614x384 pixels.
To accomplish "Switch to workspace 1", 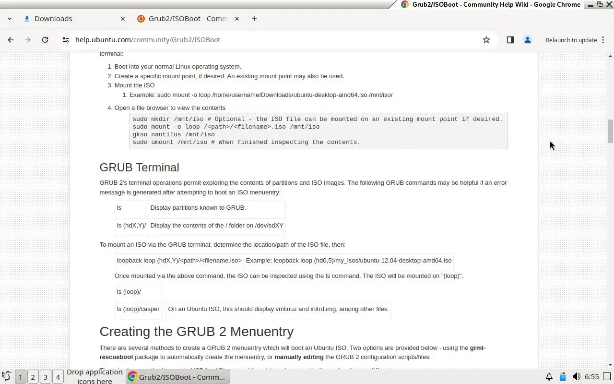I will click(20, 377).
